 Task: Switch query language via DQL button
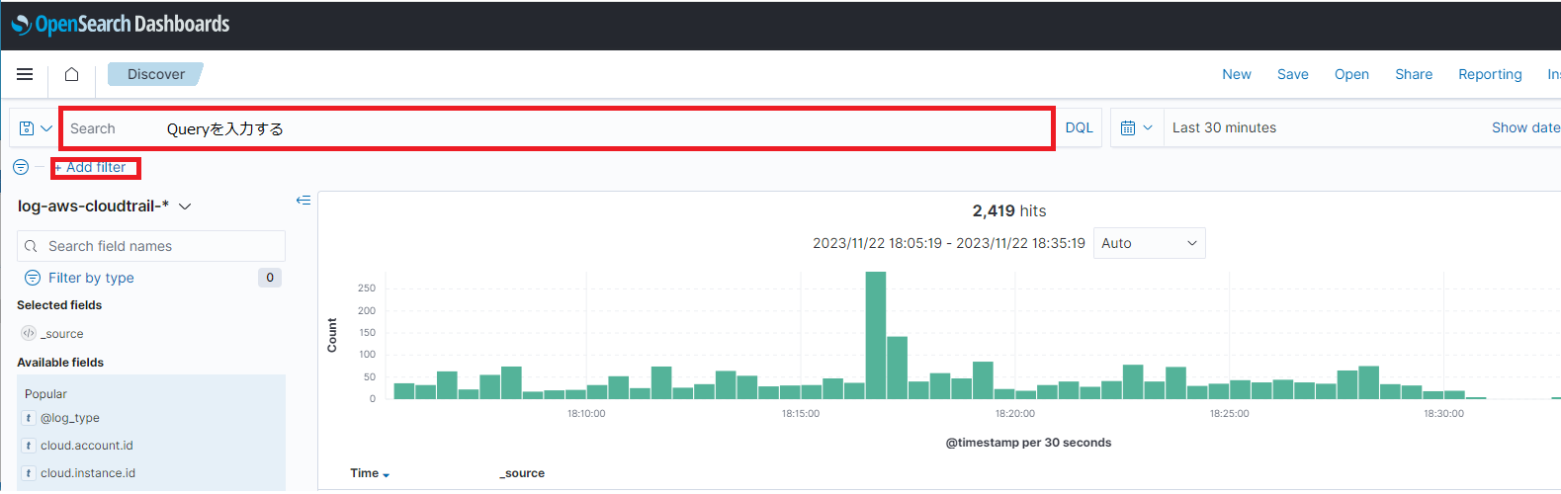pos(1079,127)
